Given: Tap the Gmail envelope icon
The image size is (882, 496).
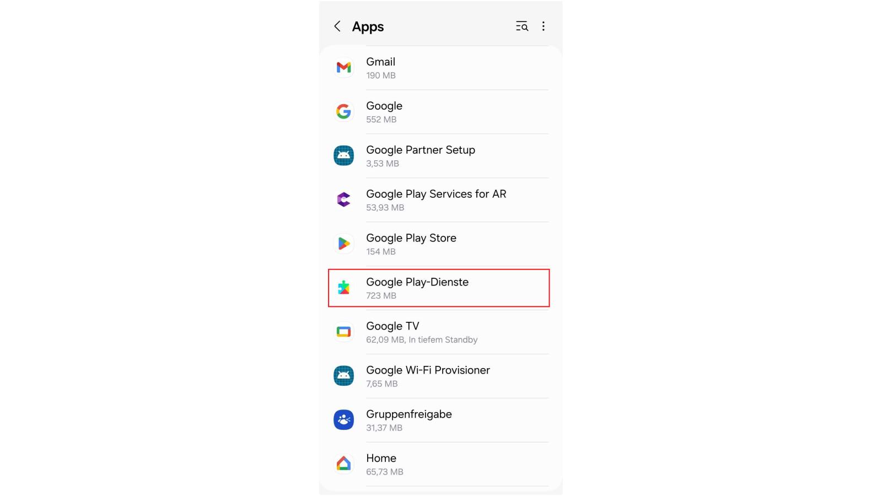Looking at the screenshot, I should pyautogui.click(x=344, y=67).
